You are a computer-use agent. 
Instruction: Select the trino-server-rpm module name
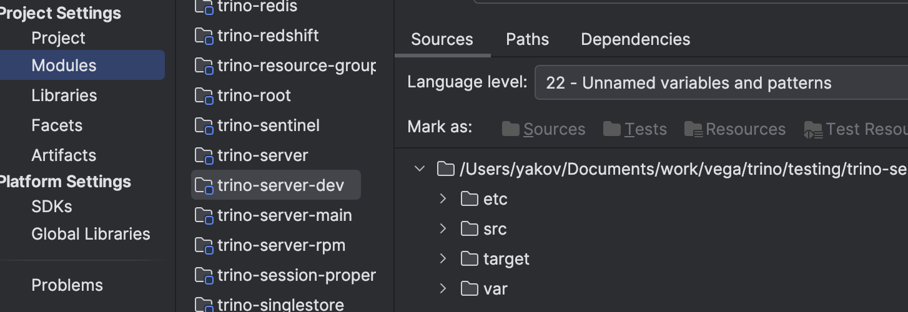[x=281, y=245]
